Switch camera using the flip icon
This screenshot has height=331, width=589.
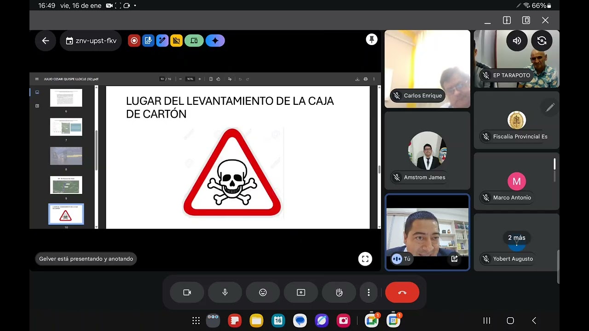point(542,41)
